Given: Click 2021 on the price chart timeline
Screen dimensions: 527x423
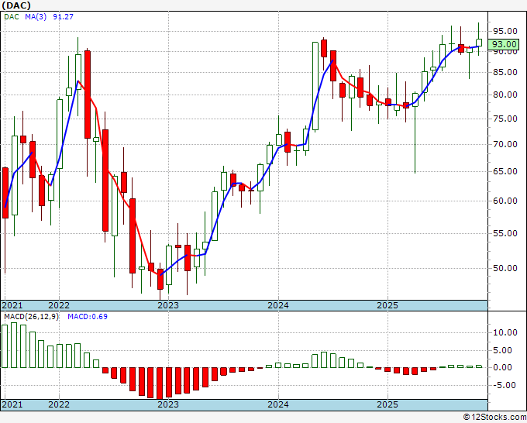Looking at the screenshot, I should (12, 305).
